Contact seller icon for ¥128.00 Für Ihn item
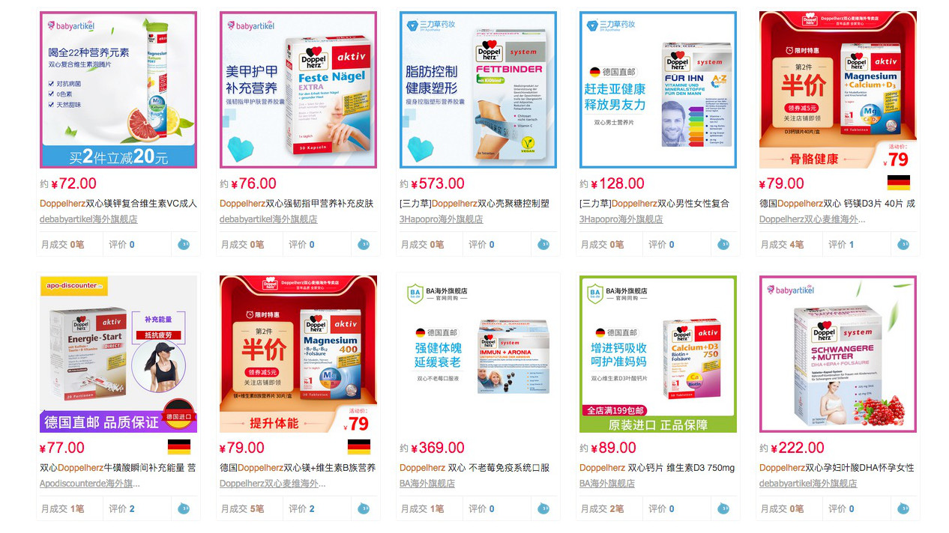 [x=723, y=244]
